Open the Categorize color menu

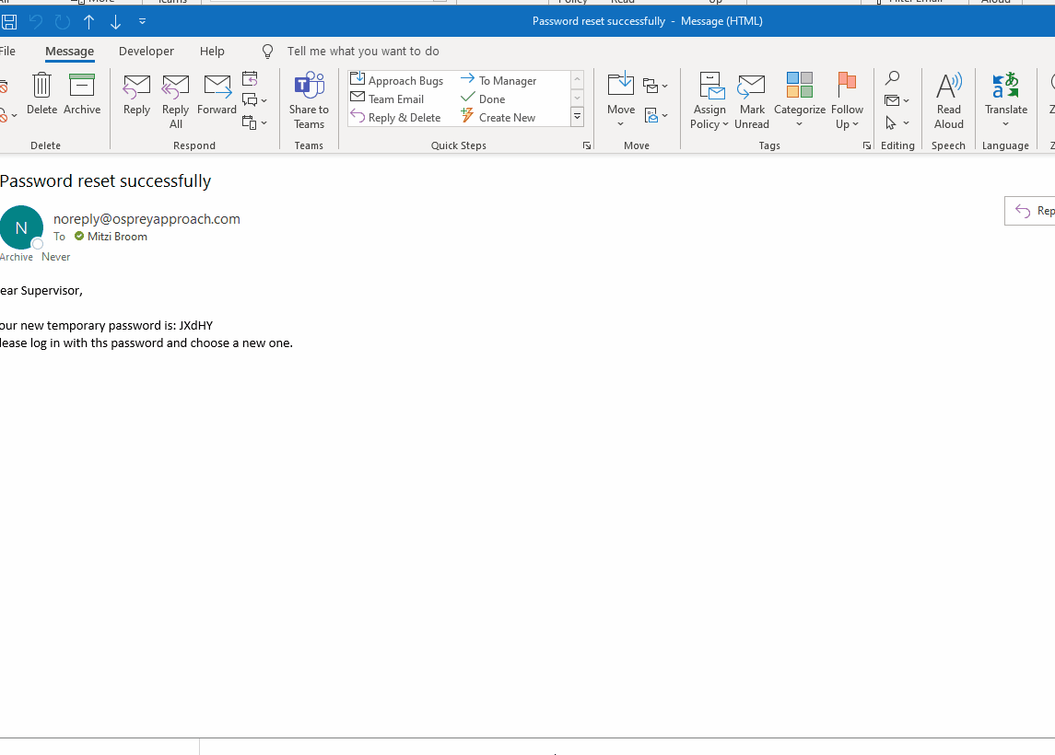(x=800, y=101)
